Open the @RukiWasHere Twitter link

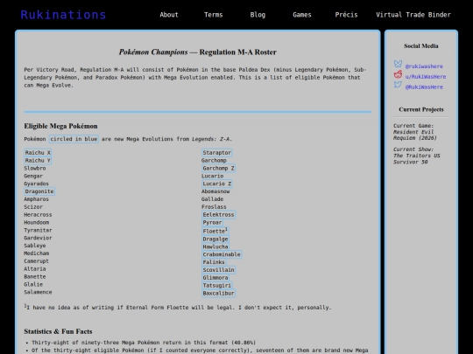coord(424,87)
